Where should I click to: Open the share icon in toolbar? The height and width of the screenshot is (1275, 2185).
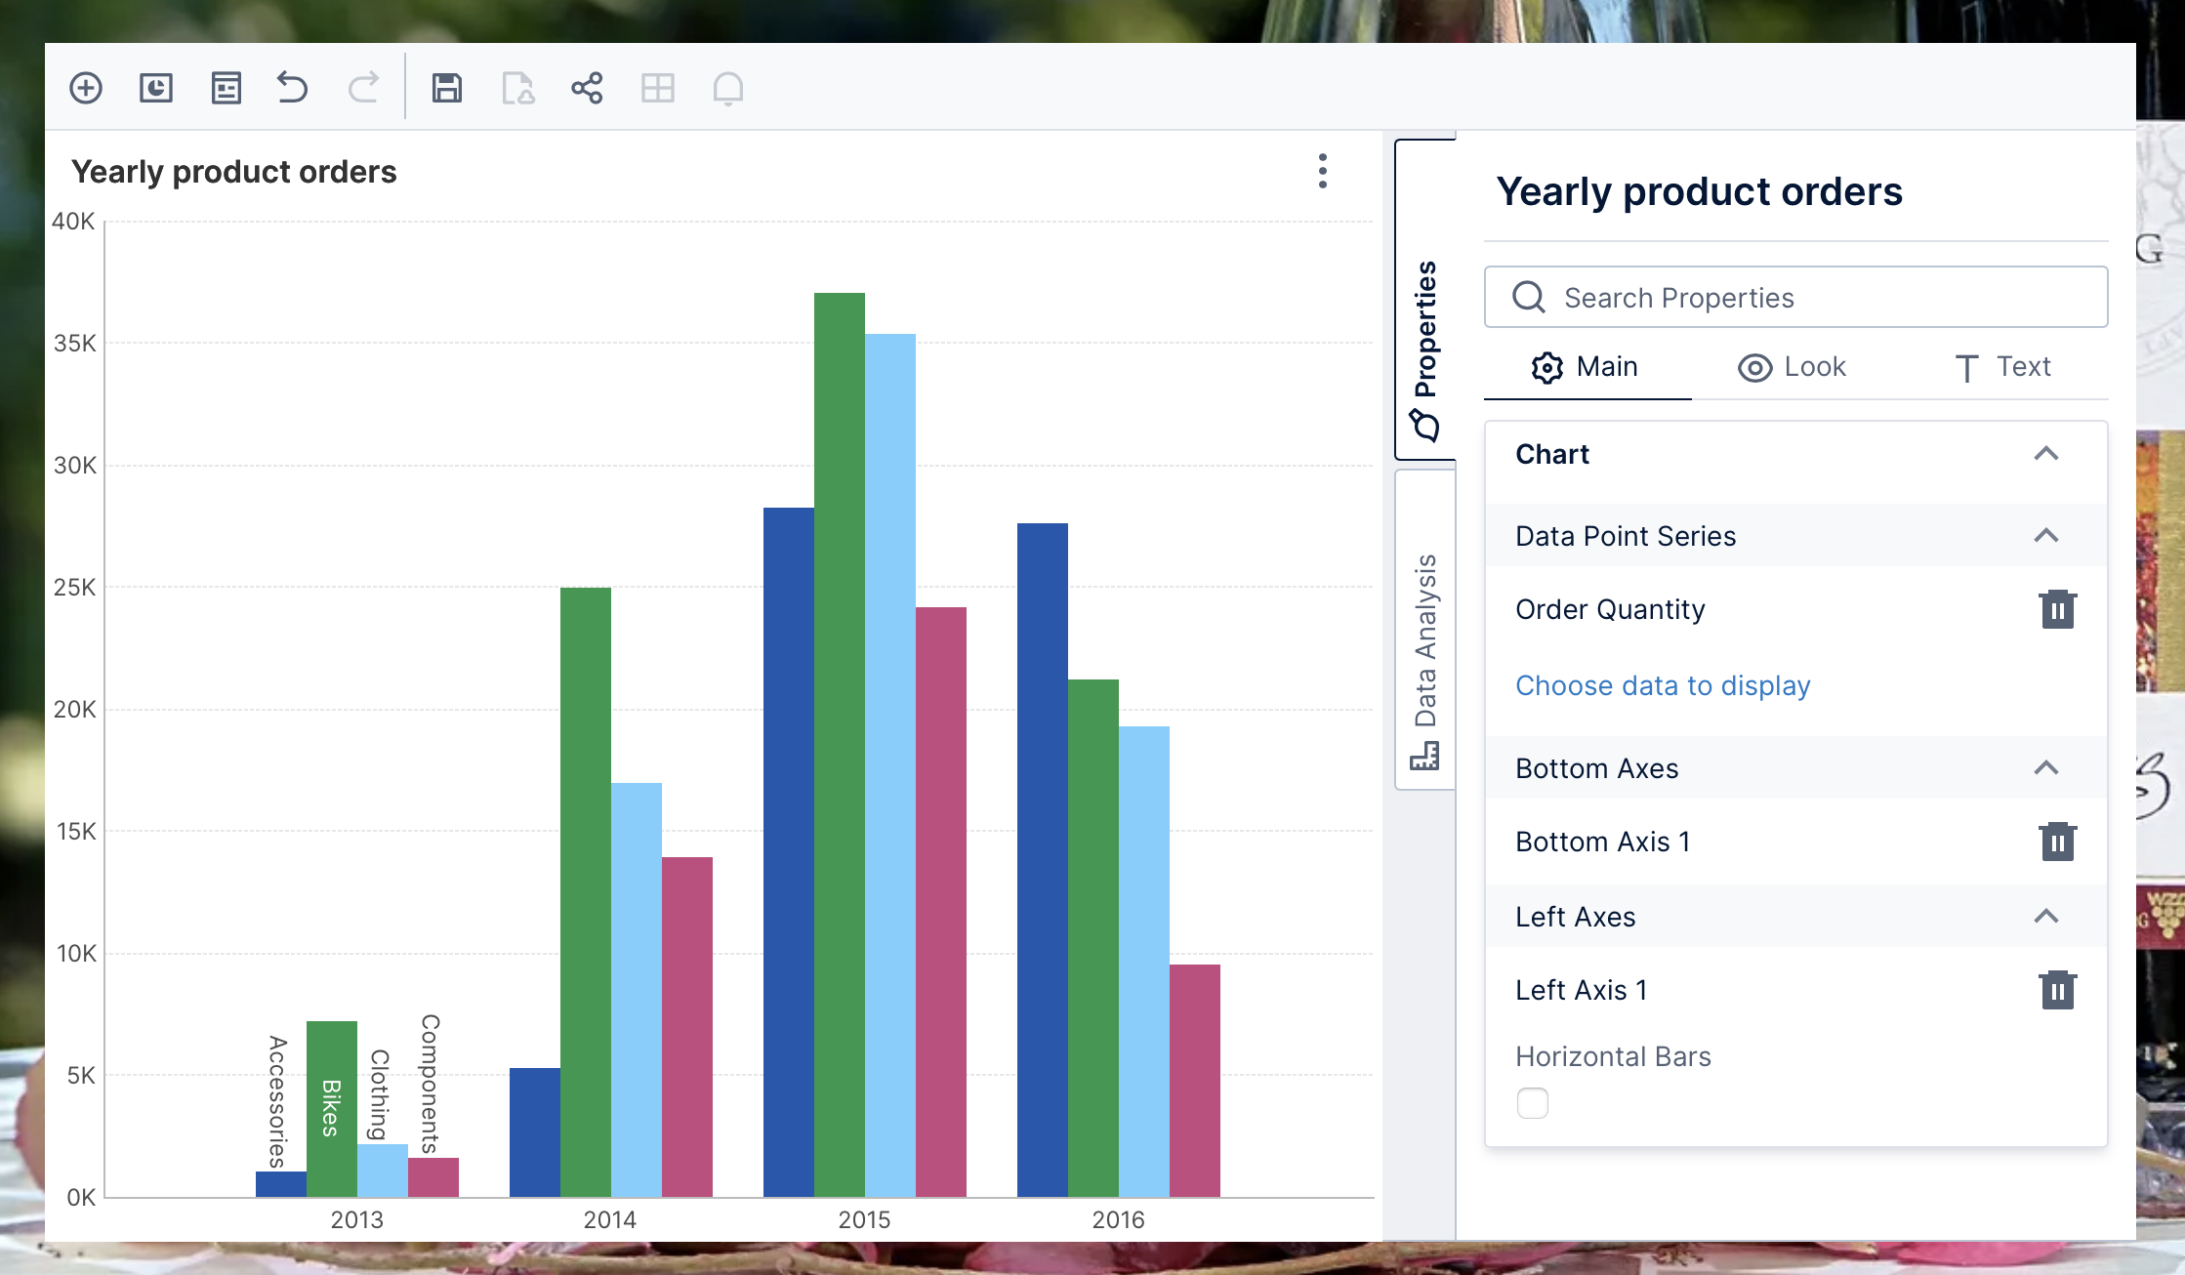[x=587, y=88]
